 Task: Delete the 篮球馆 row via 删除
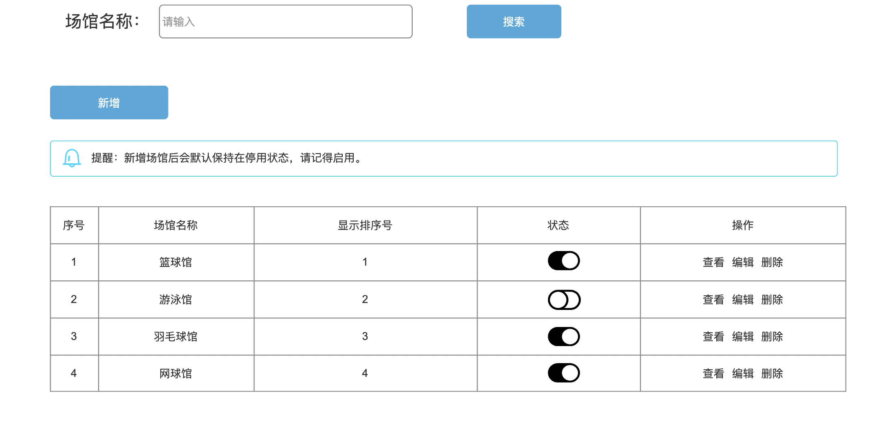coord(772,262)
